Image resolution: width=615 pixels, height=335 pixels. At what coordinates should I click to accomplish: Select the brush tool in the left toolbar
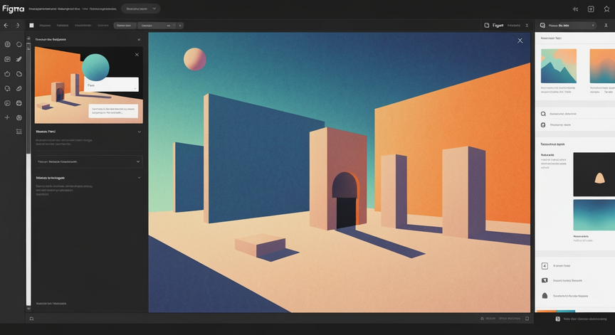[x=19, y=59]
